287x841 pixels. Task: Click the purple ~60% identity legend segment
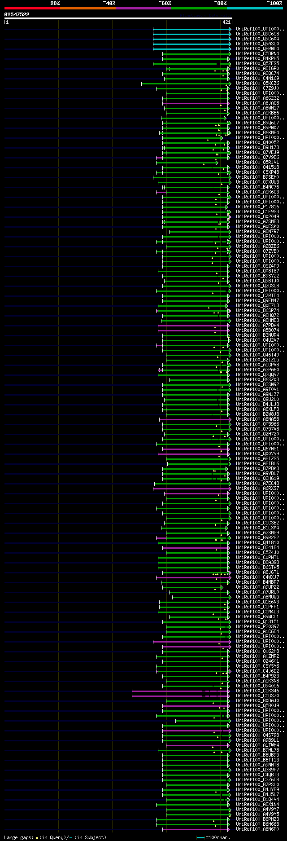[x=143, y=8]
